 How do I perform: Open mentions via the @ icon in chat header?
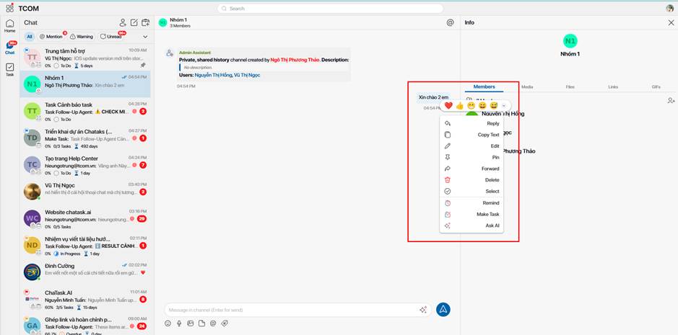(x=450, y=23)
